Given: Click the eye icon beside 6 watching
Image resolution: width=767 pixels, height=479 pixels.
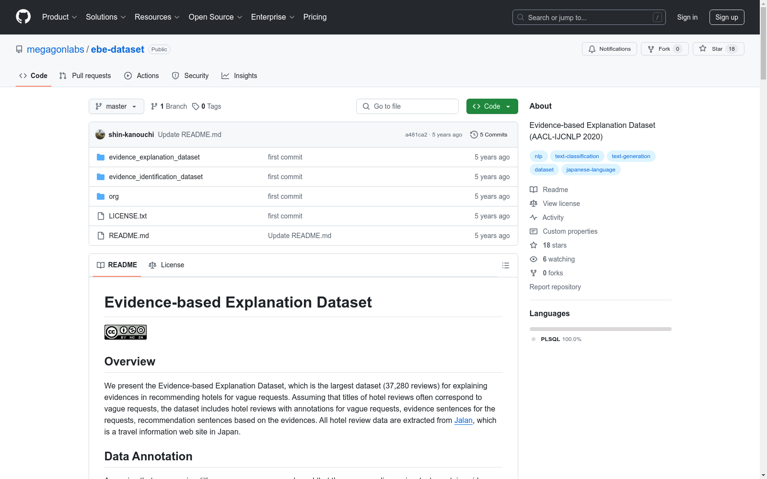Looking at the screenshot, I should coord(534,259).
